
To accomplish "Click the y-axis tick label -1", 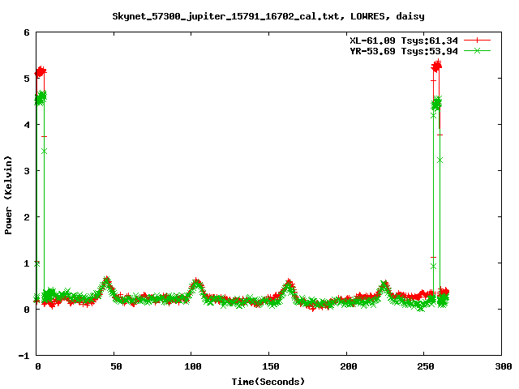I will click(x=24, y=357).
